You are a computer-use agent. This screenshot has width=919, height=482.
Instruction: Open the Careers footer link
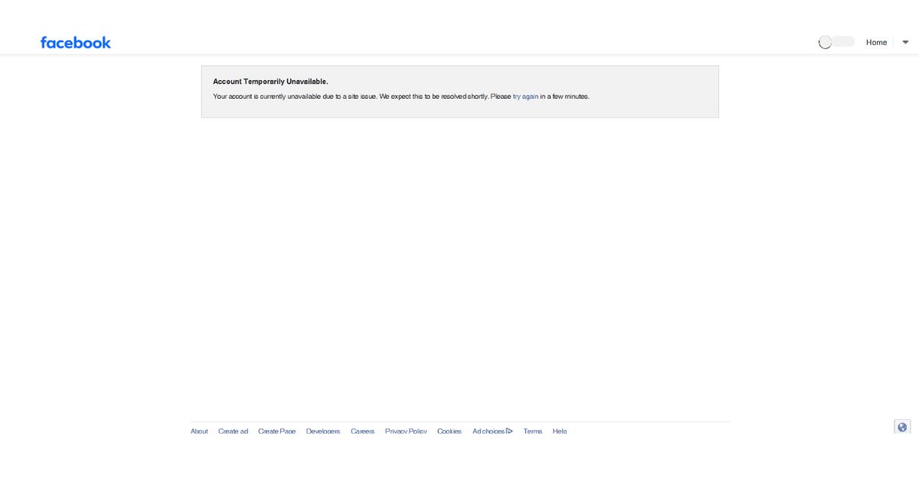(x=363, y=432)
